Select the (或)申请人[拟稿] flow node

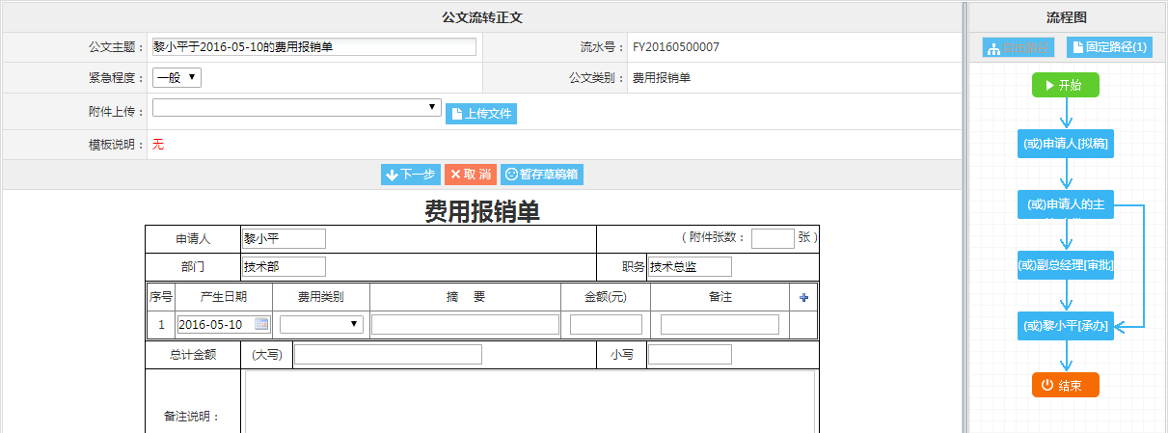[x=1066, y=145]
